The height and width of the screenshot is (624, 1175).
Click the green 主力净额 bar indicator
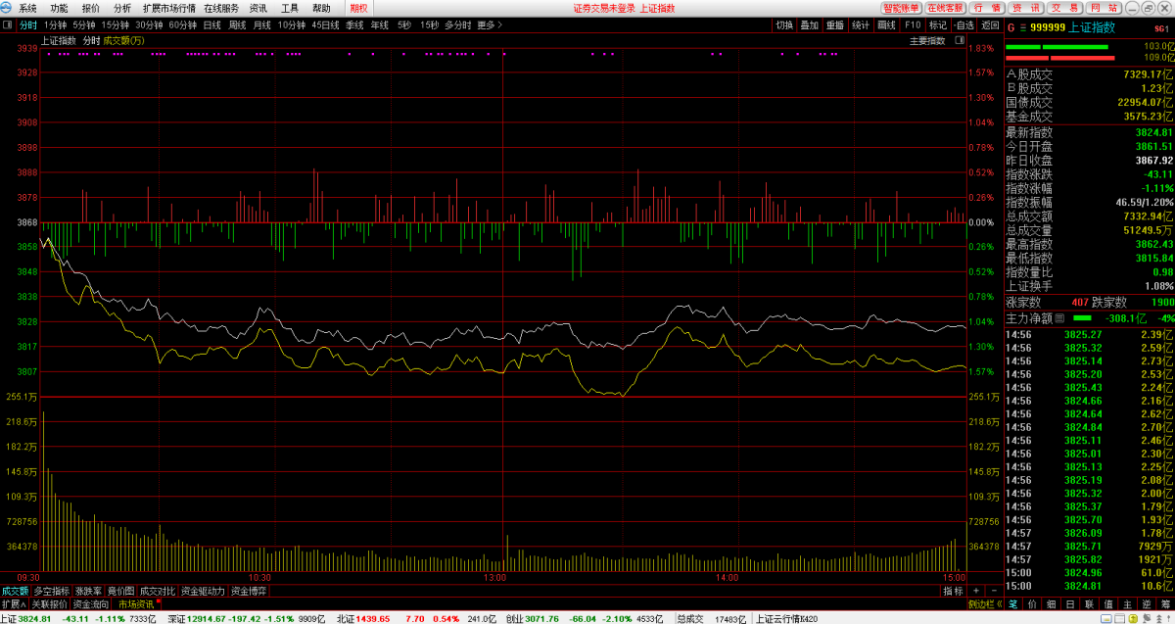point(1081,318)
